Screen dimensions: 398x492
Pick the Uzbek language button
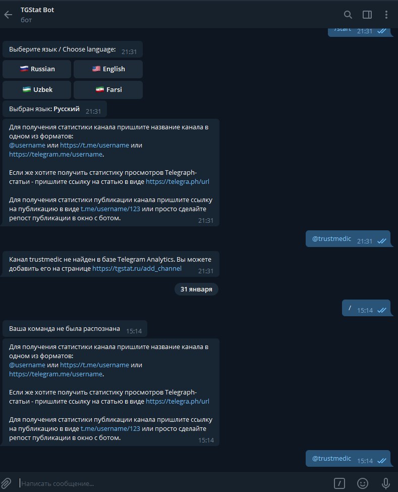coord(37,90)
